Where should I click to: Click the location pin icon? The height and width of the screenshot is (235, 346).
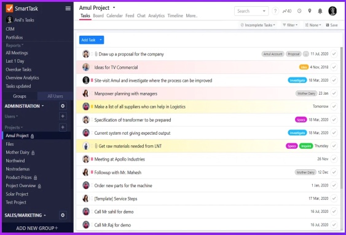(310, 11)
